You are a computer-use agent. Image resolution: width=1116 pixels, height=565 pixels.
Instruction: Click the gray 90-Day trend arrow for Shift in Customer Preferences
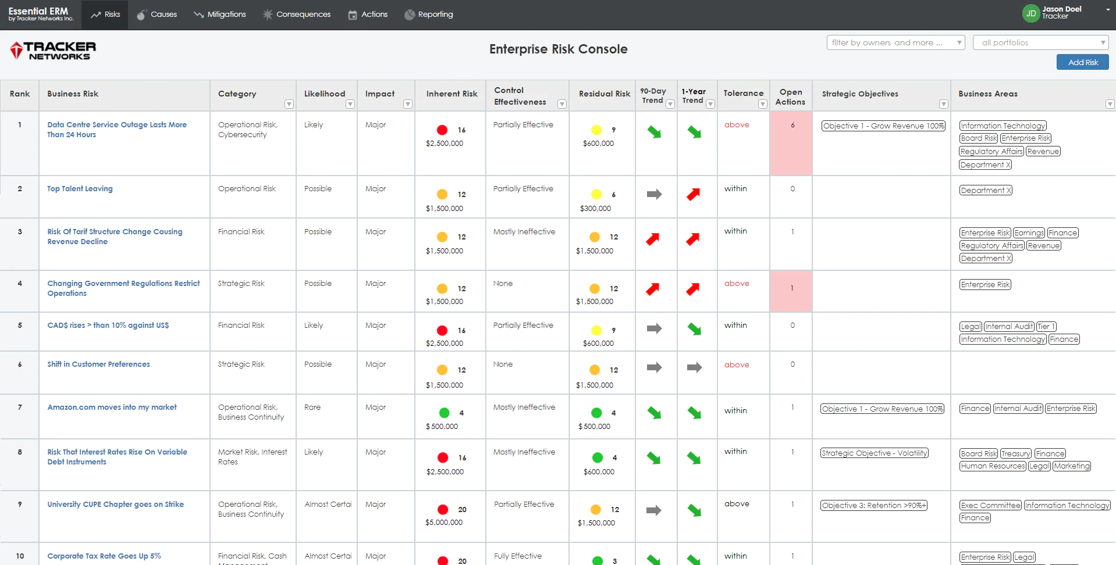click(655, 367)
